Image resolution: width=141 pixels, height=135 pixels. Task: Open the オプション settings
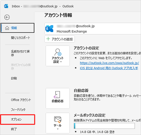[x=17, y=120]
